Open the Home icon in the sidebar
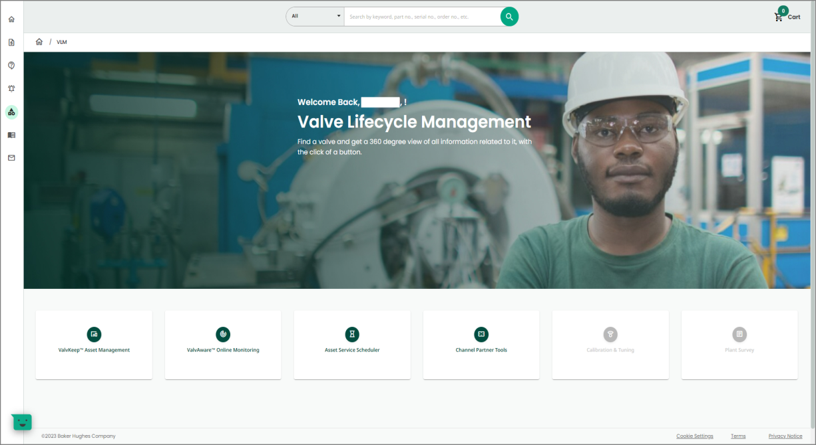Image resolution: width=816 pixels, height=445 pixels. point(11,19)
